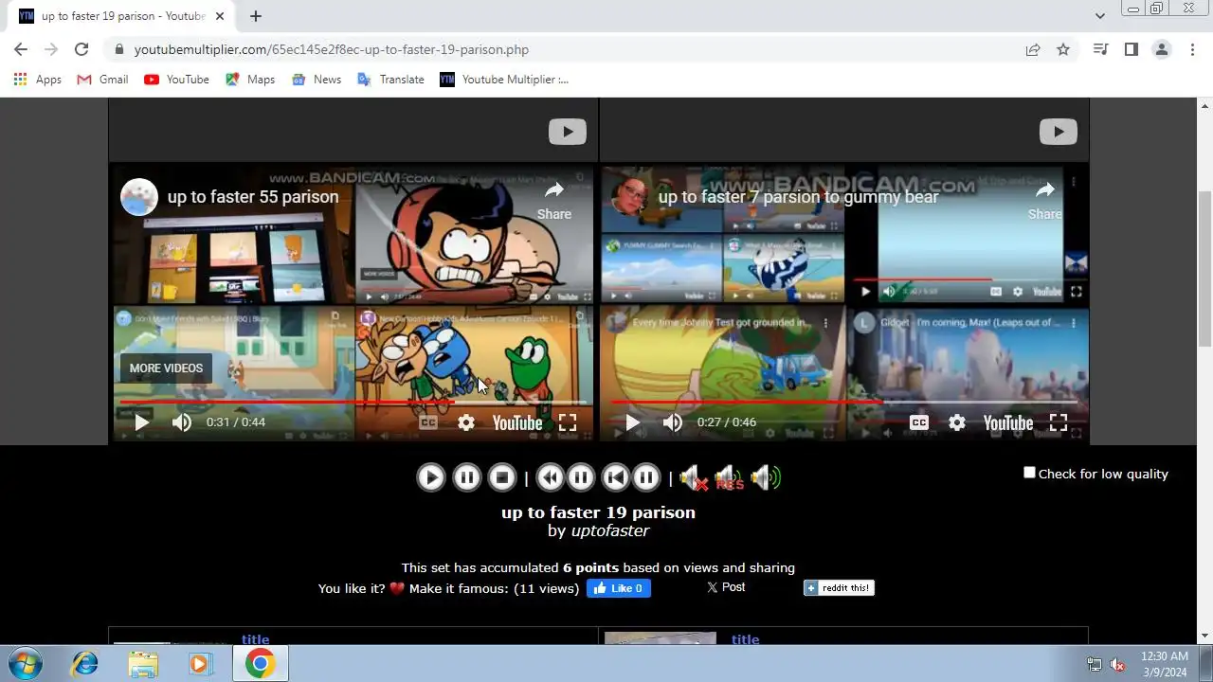The image size is (1213, 682).
Task: Pause all videos using first pause button
Action: pos(466,477)
